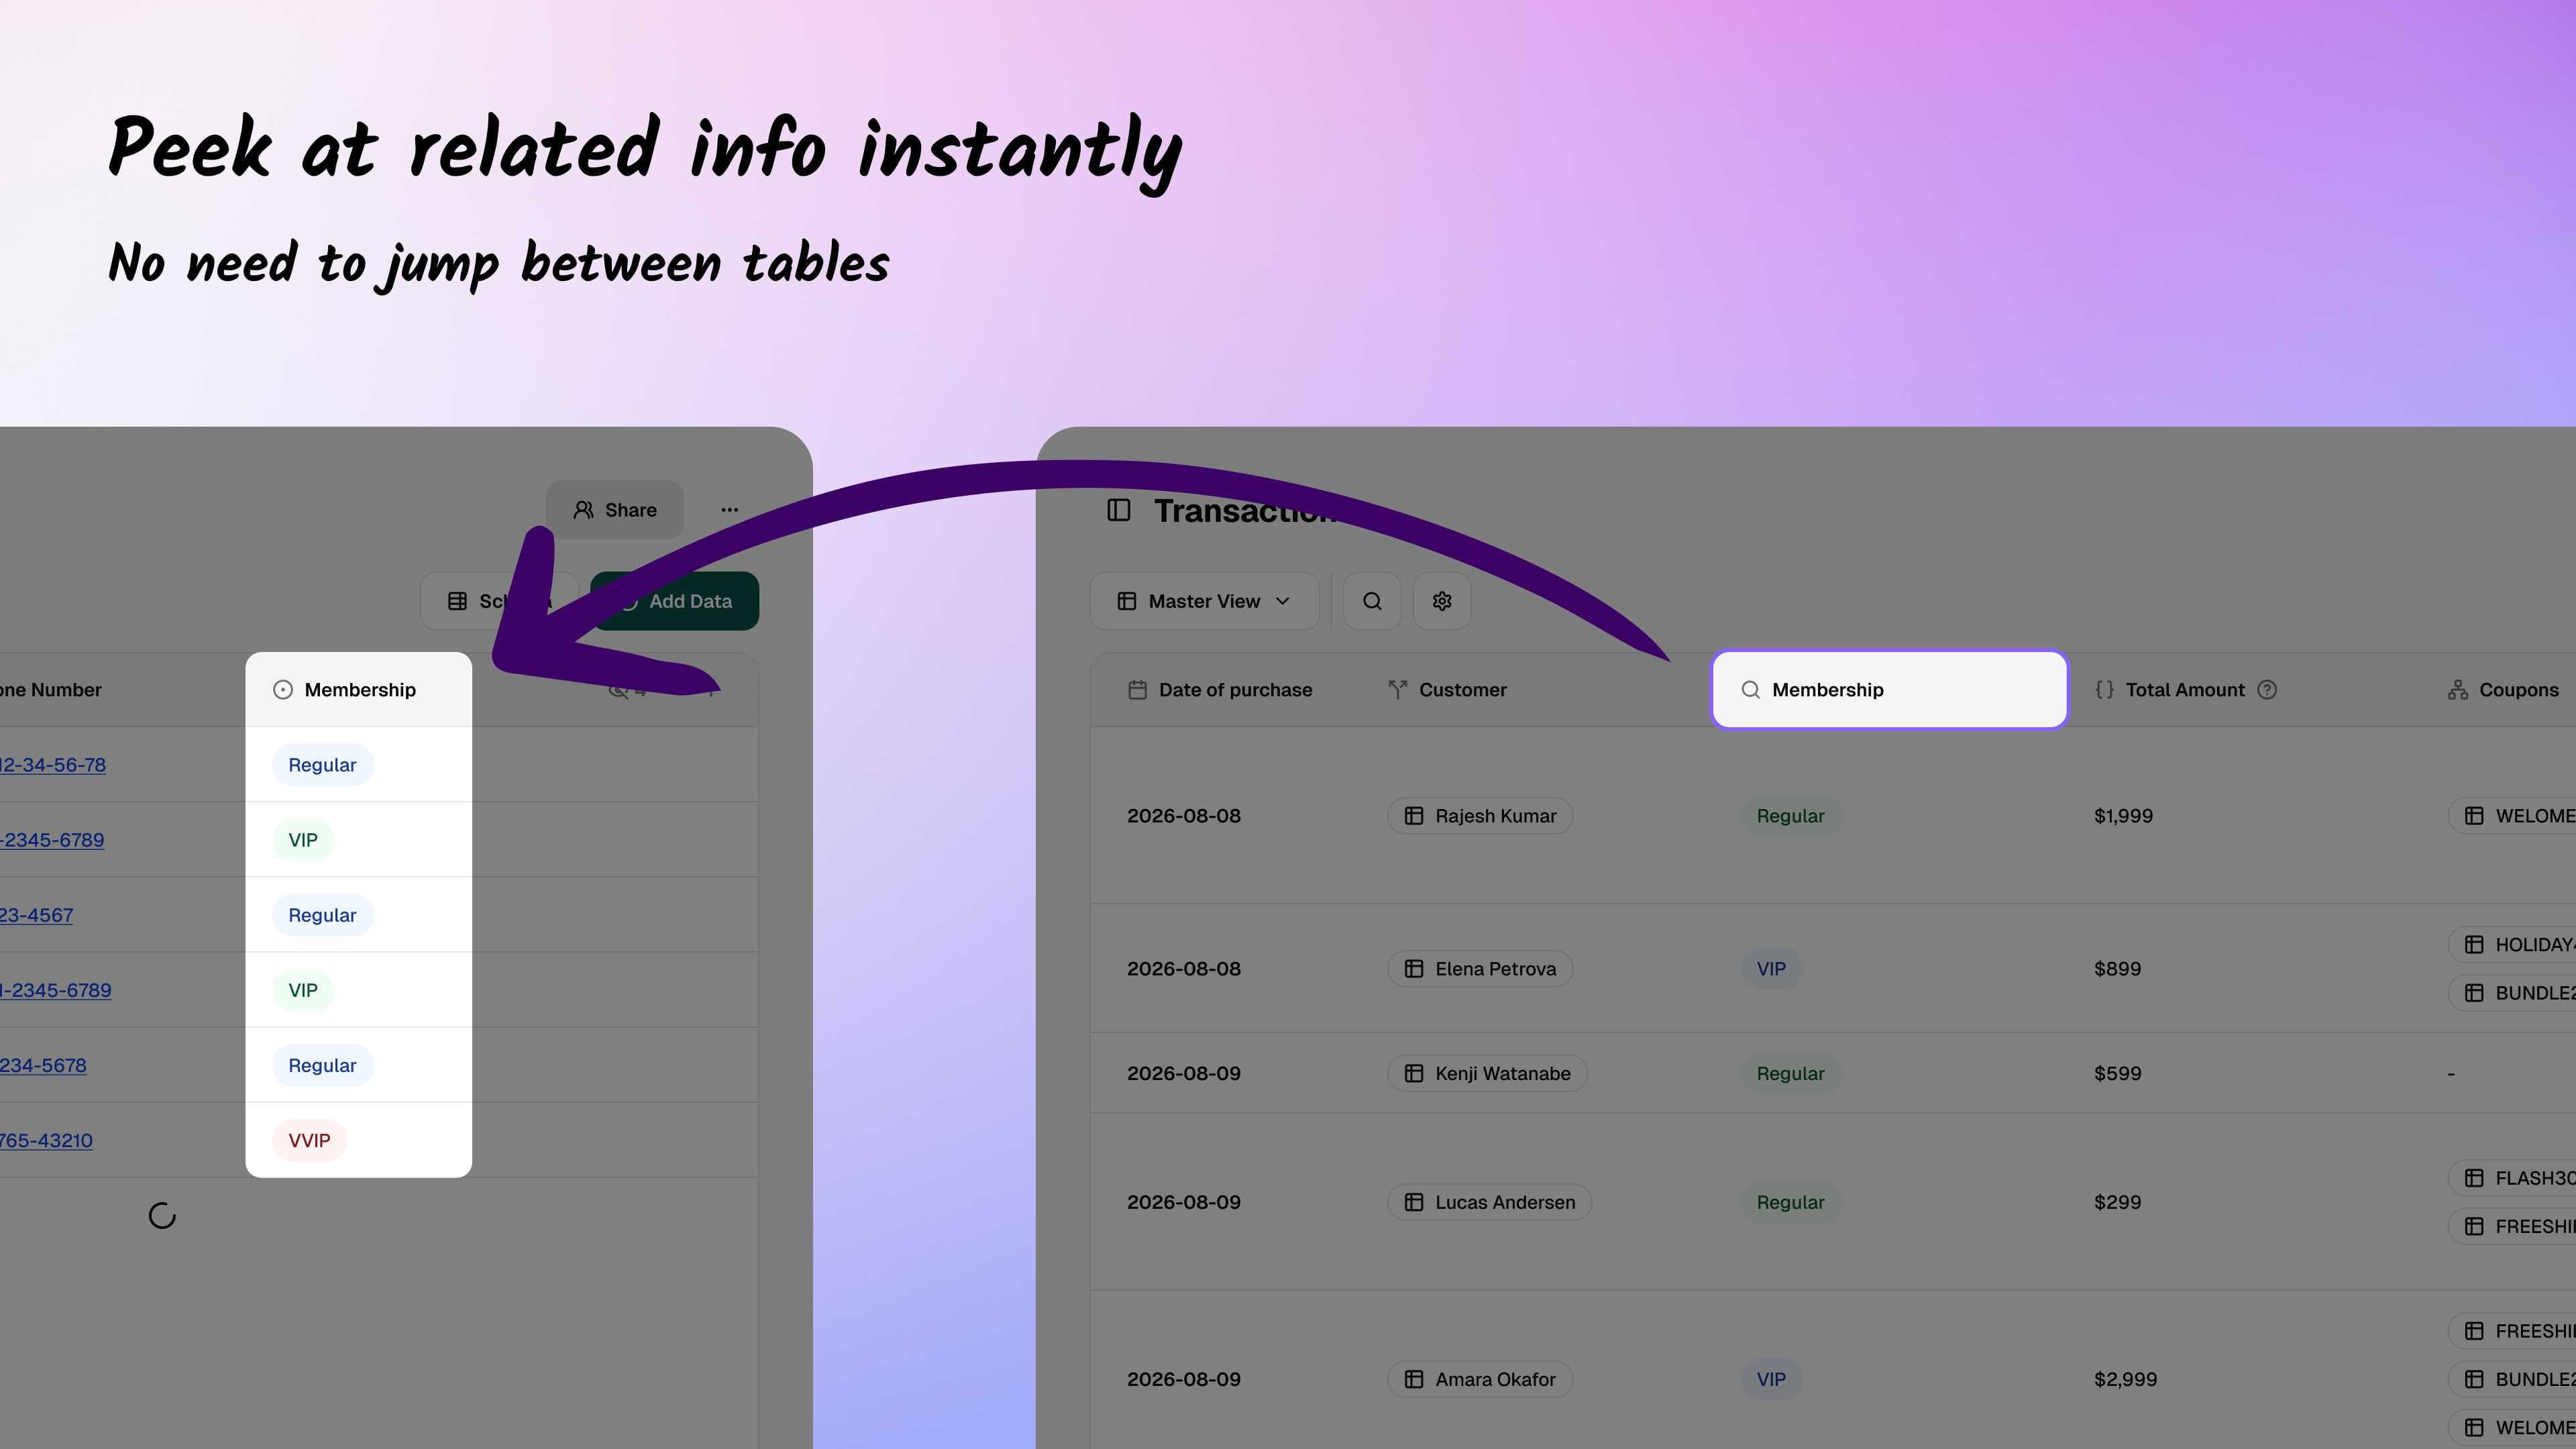This screenshot has width=2576, height=1449.
Task: Open the Amara Okafor customer record chip
Action: tap(1480, 1379)
